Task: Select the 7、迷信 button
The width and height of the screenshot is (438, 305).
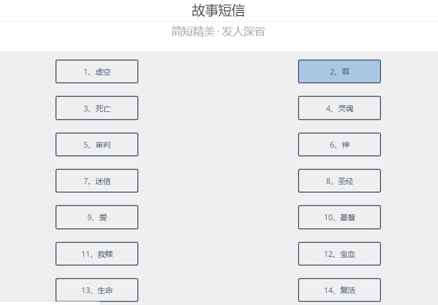Action: [97, 181]
